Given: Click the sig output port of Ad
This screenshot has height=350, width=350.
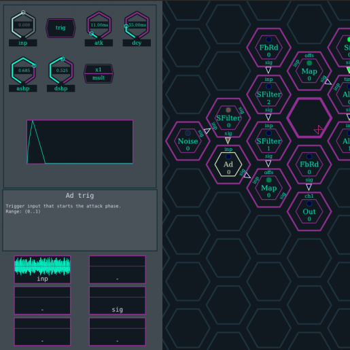Looking at the screenshot, I should coord(243,172).
